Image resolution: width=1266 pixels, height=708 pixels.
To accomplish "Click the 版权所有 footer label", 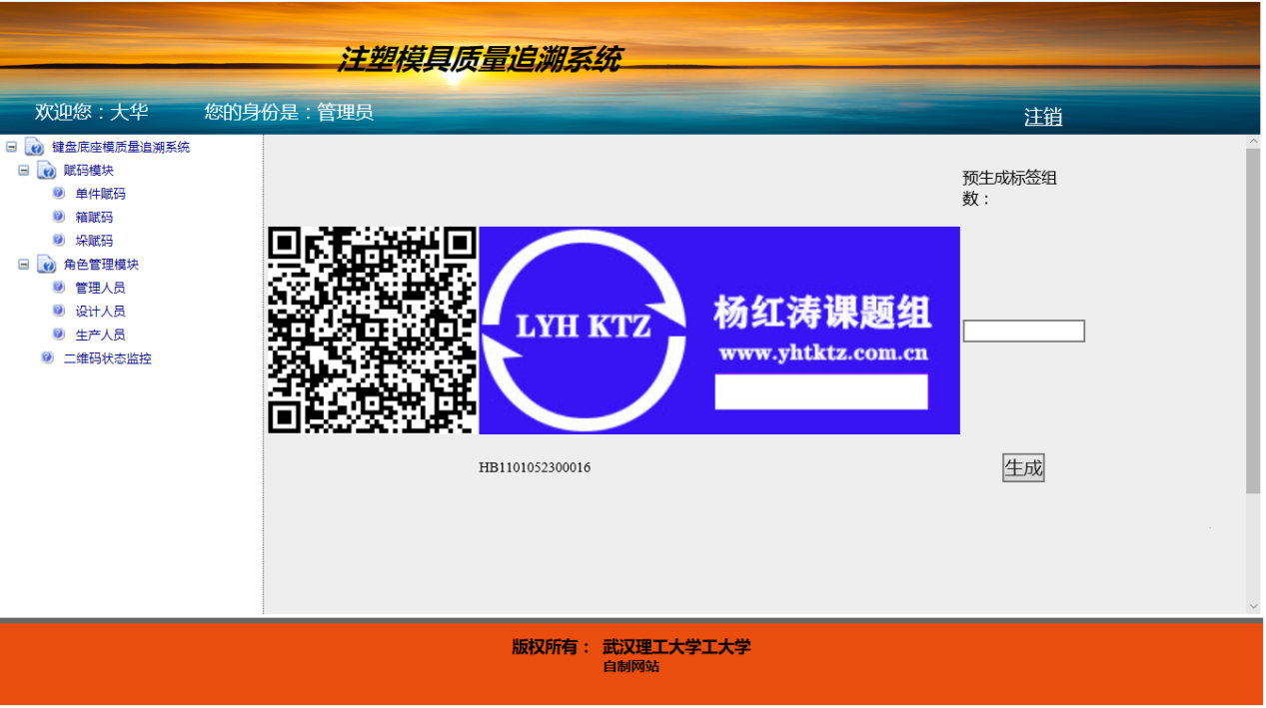I will coord(552,647).
